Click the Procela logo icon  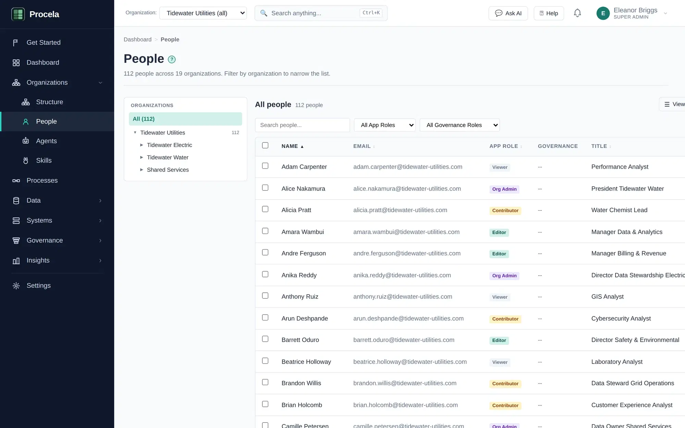tap(18, 14)
